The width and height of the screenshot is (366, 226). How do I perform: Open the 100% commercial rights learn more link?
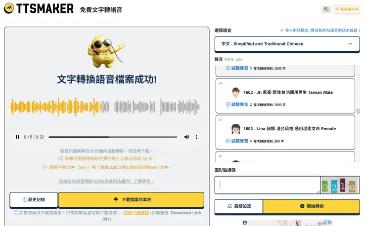coord(106,181)
